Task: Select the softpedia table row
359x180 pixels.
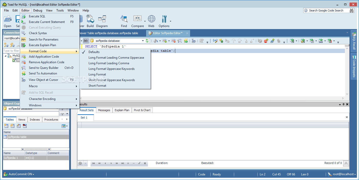Action: 36,137
